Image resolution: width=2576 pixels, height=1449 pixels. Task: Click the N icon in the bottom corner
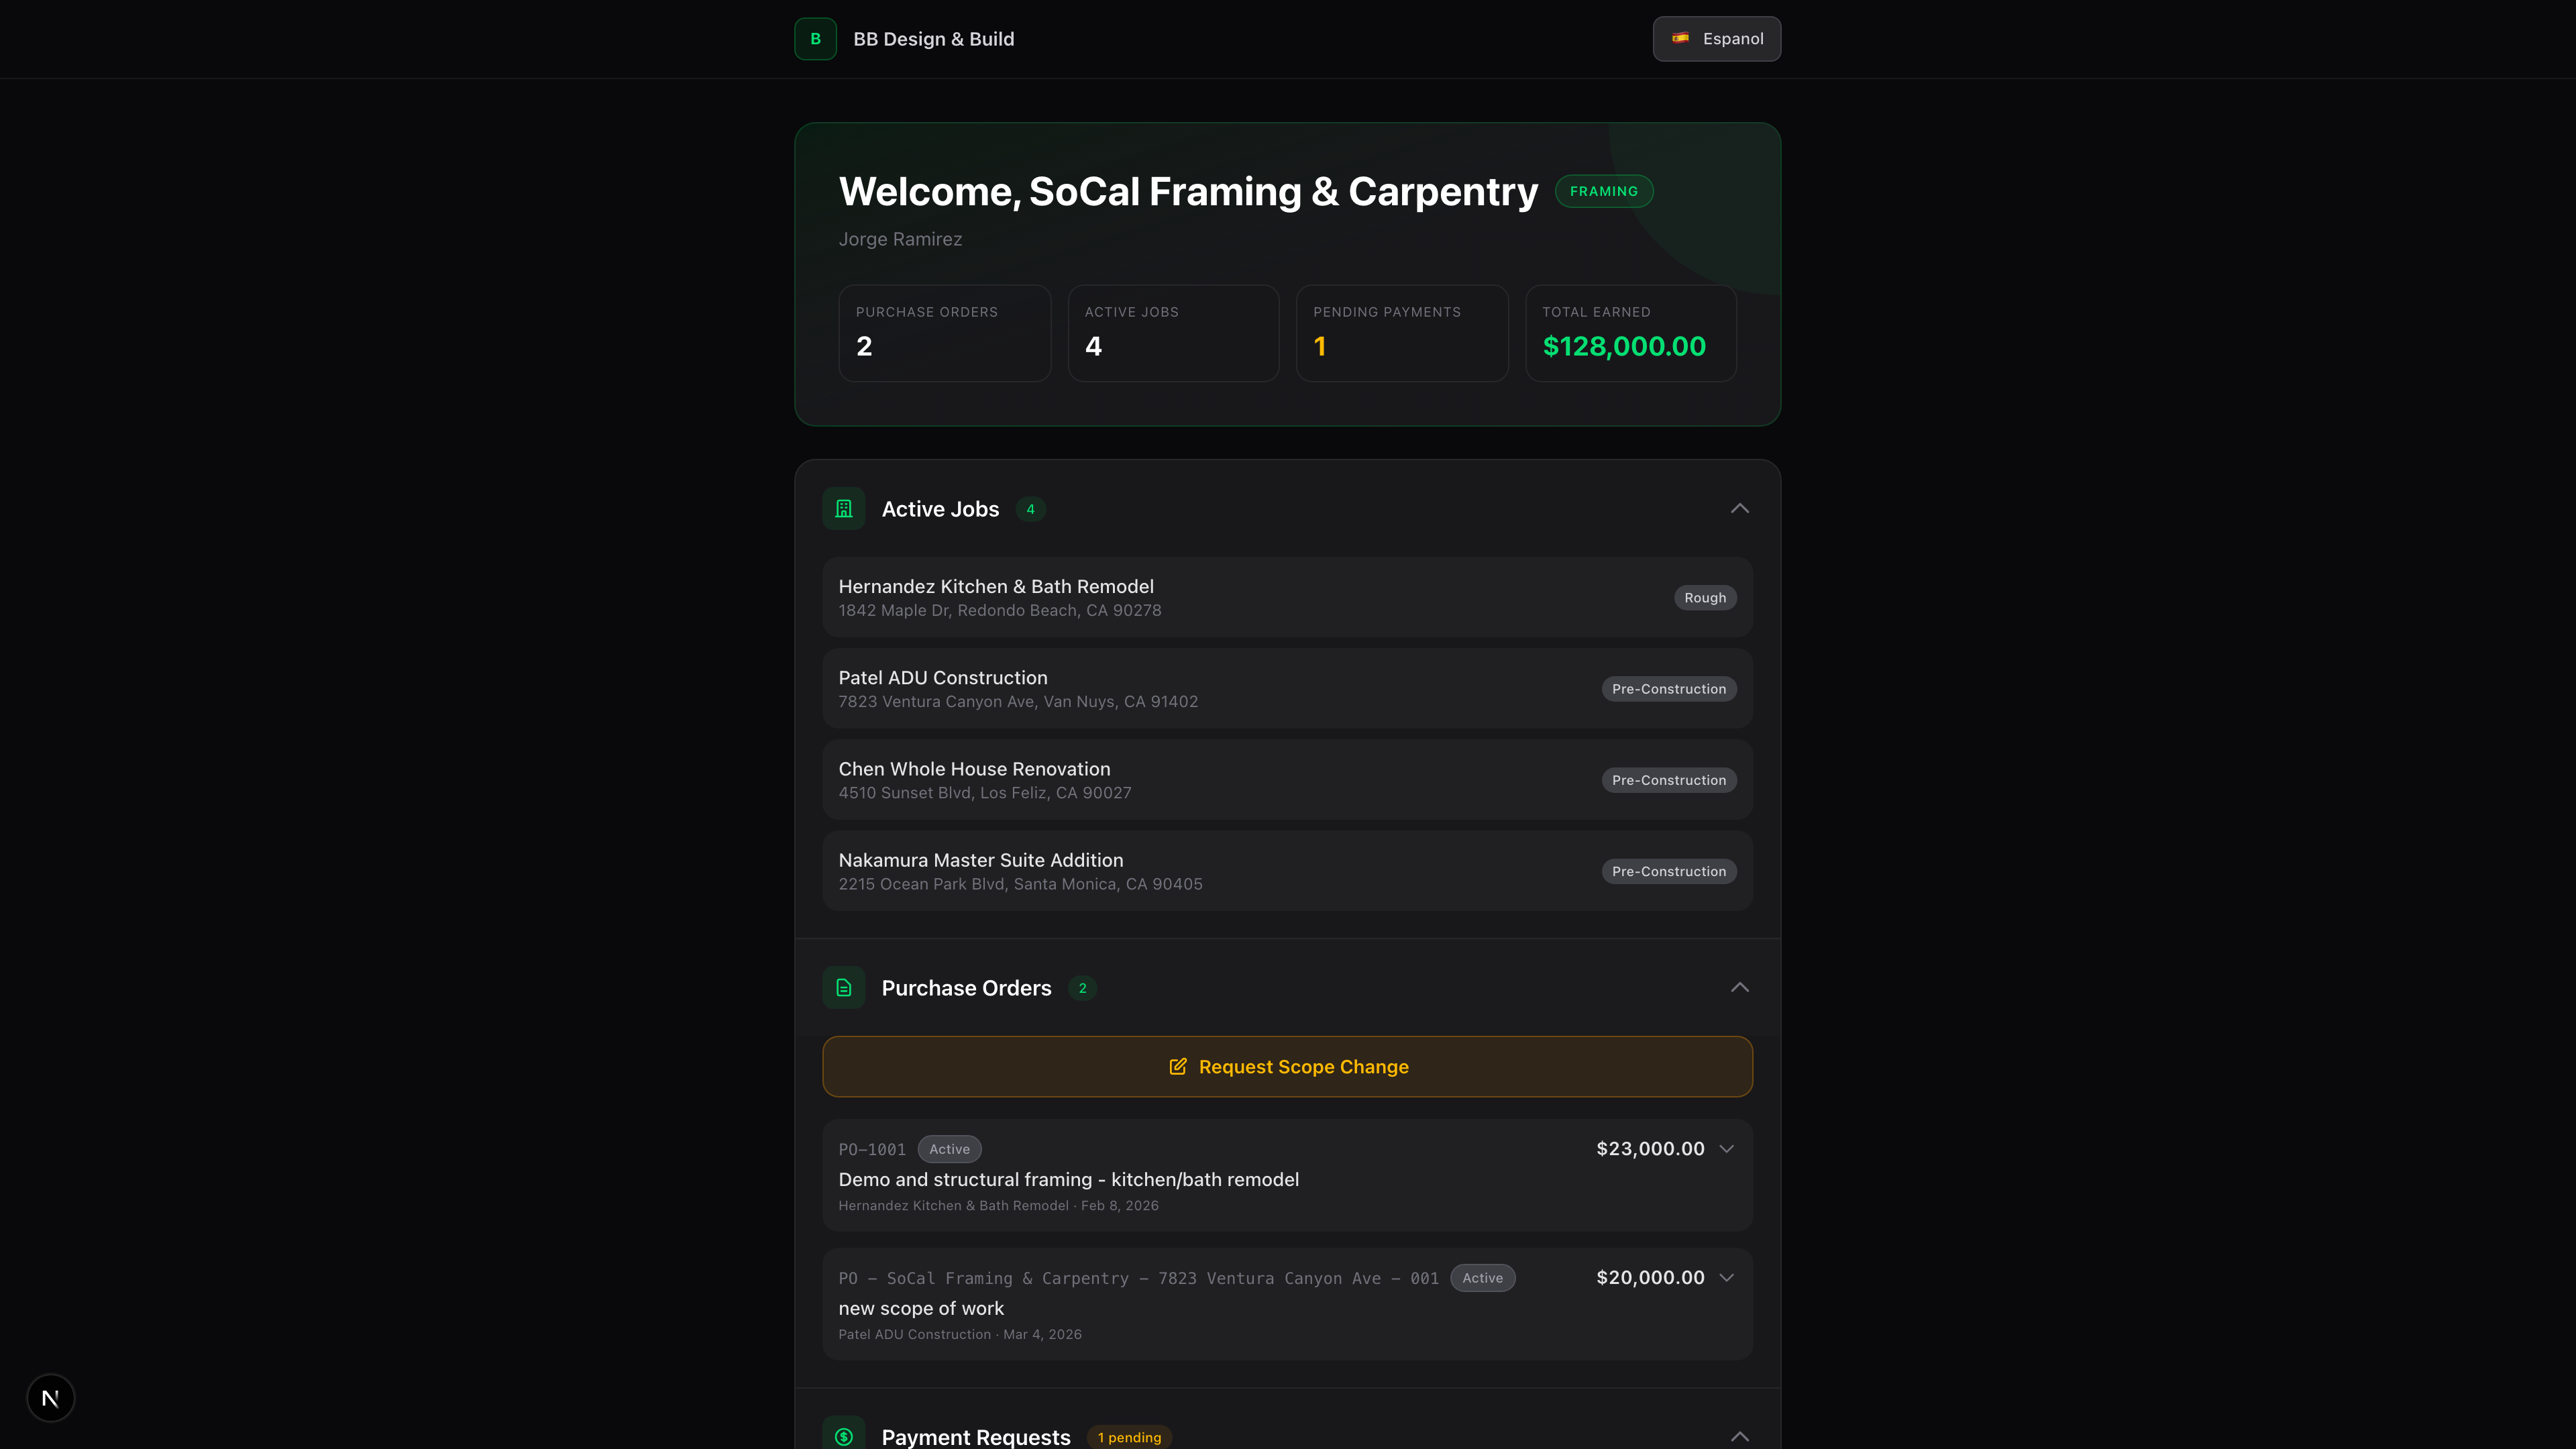click(50, 1397)
